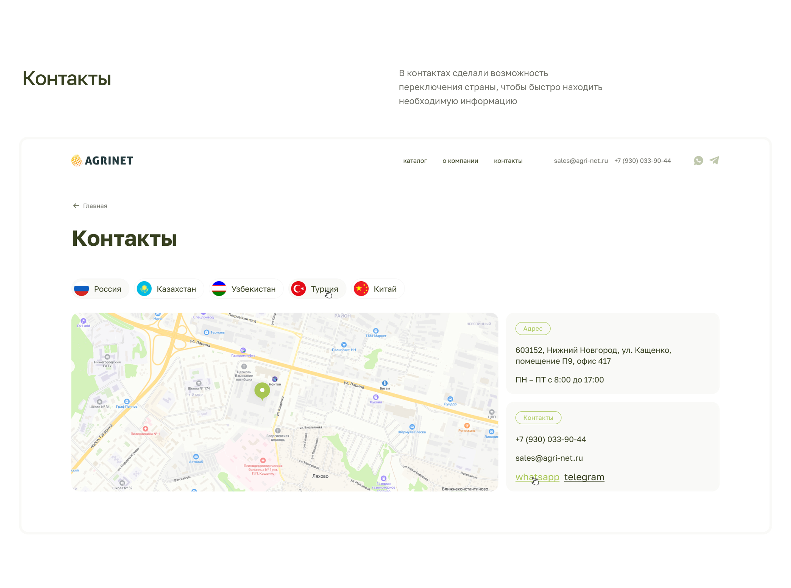This screenshot has width=791, height=588.
Task: Click the Agrinet logo in the header
Action: pyautogui.click(x=102, y=161)
